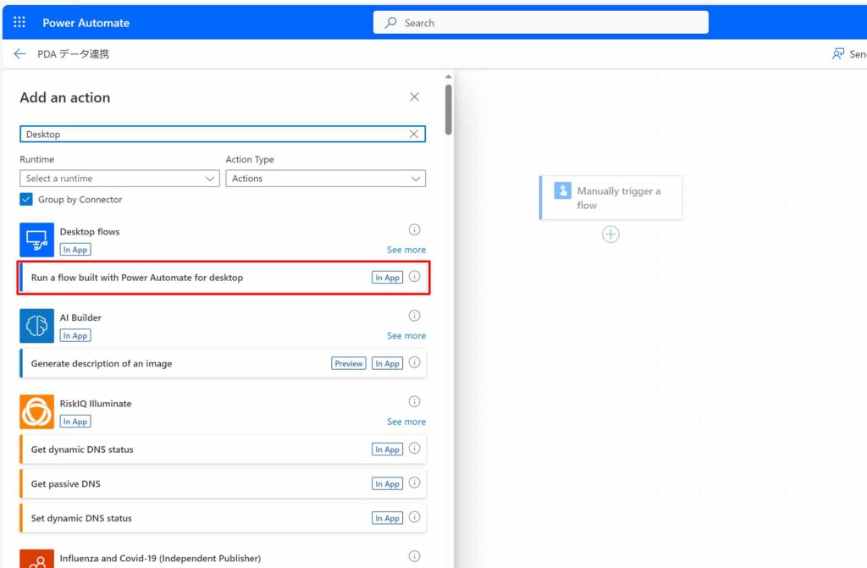Click the Preview badge on Generate description
The width and height of the screenshot is (867, 568).
pos(348,363)
